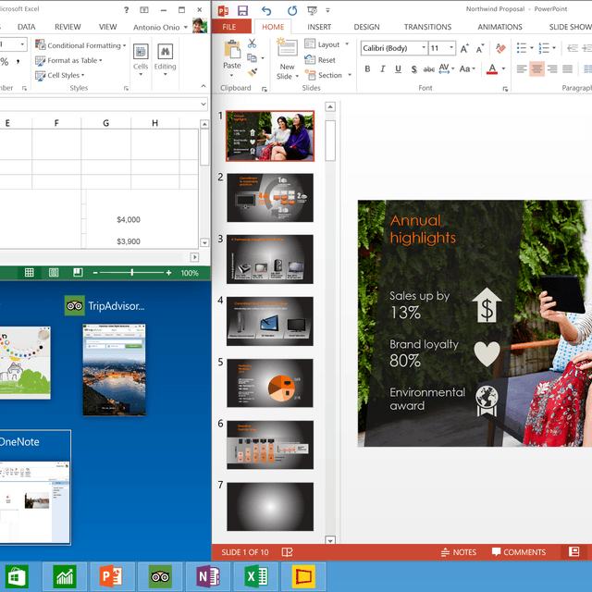Open font color arrow dropdown

(x=503, y=68)
